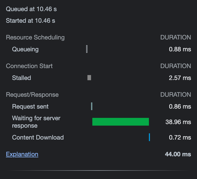Click the Queueing timing bar
197x179 pixels.
87,49
